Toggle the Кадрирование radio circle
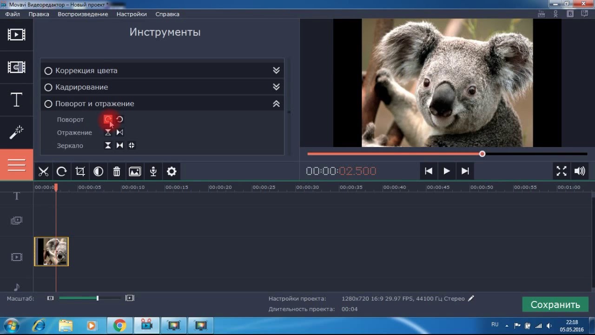The width and height of the screenshot is (595, 335). [48, 87]
